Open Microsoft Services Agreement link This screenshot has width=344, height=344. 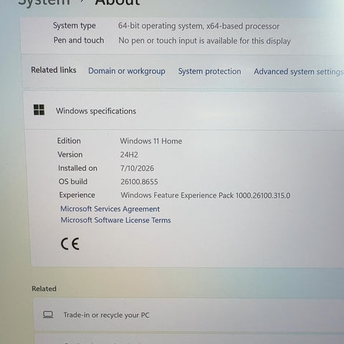click(110, 209)
